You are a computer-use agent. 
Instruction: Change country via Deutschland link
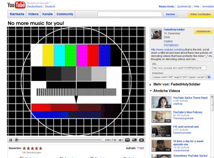35,6
